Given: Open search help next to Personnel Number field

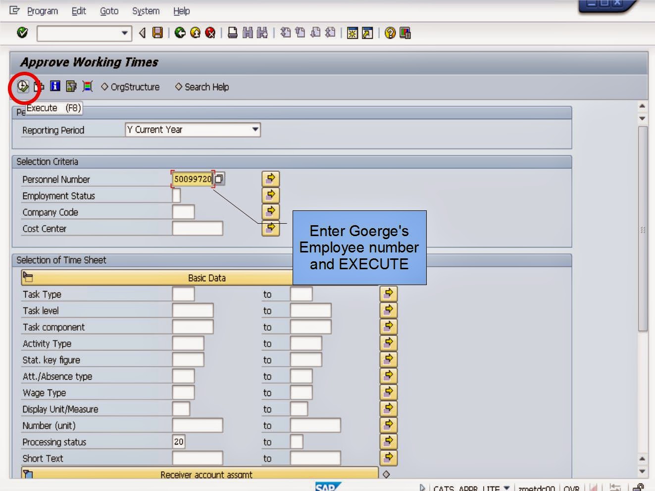Looking at the screenshot, I should (x=219, y=179).
